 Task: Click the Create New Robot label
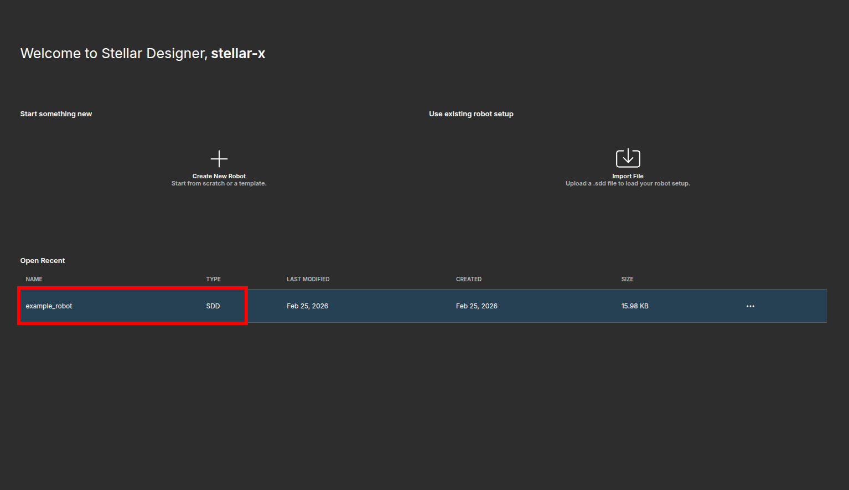[219, 176]
